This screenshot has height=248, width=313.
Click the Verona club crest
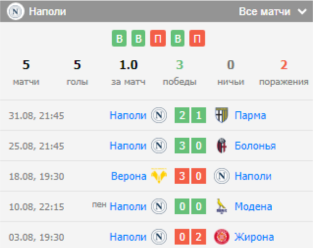point(158,176)
